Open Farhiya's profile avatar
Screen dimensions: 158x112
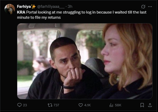tap(9, 9)
